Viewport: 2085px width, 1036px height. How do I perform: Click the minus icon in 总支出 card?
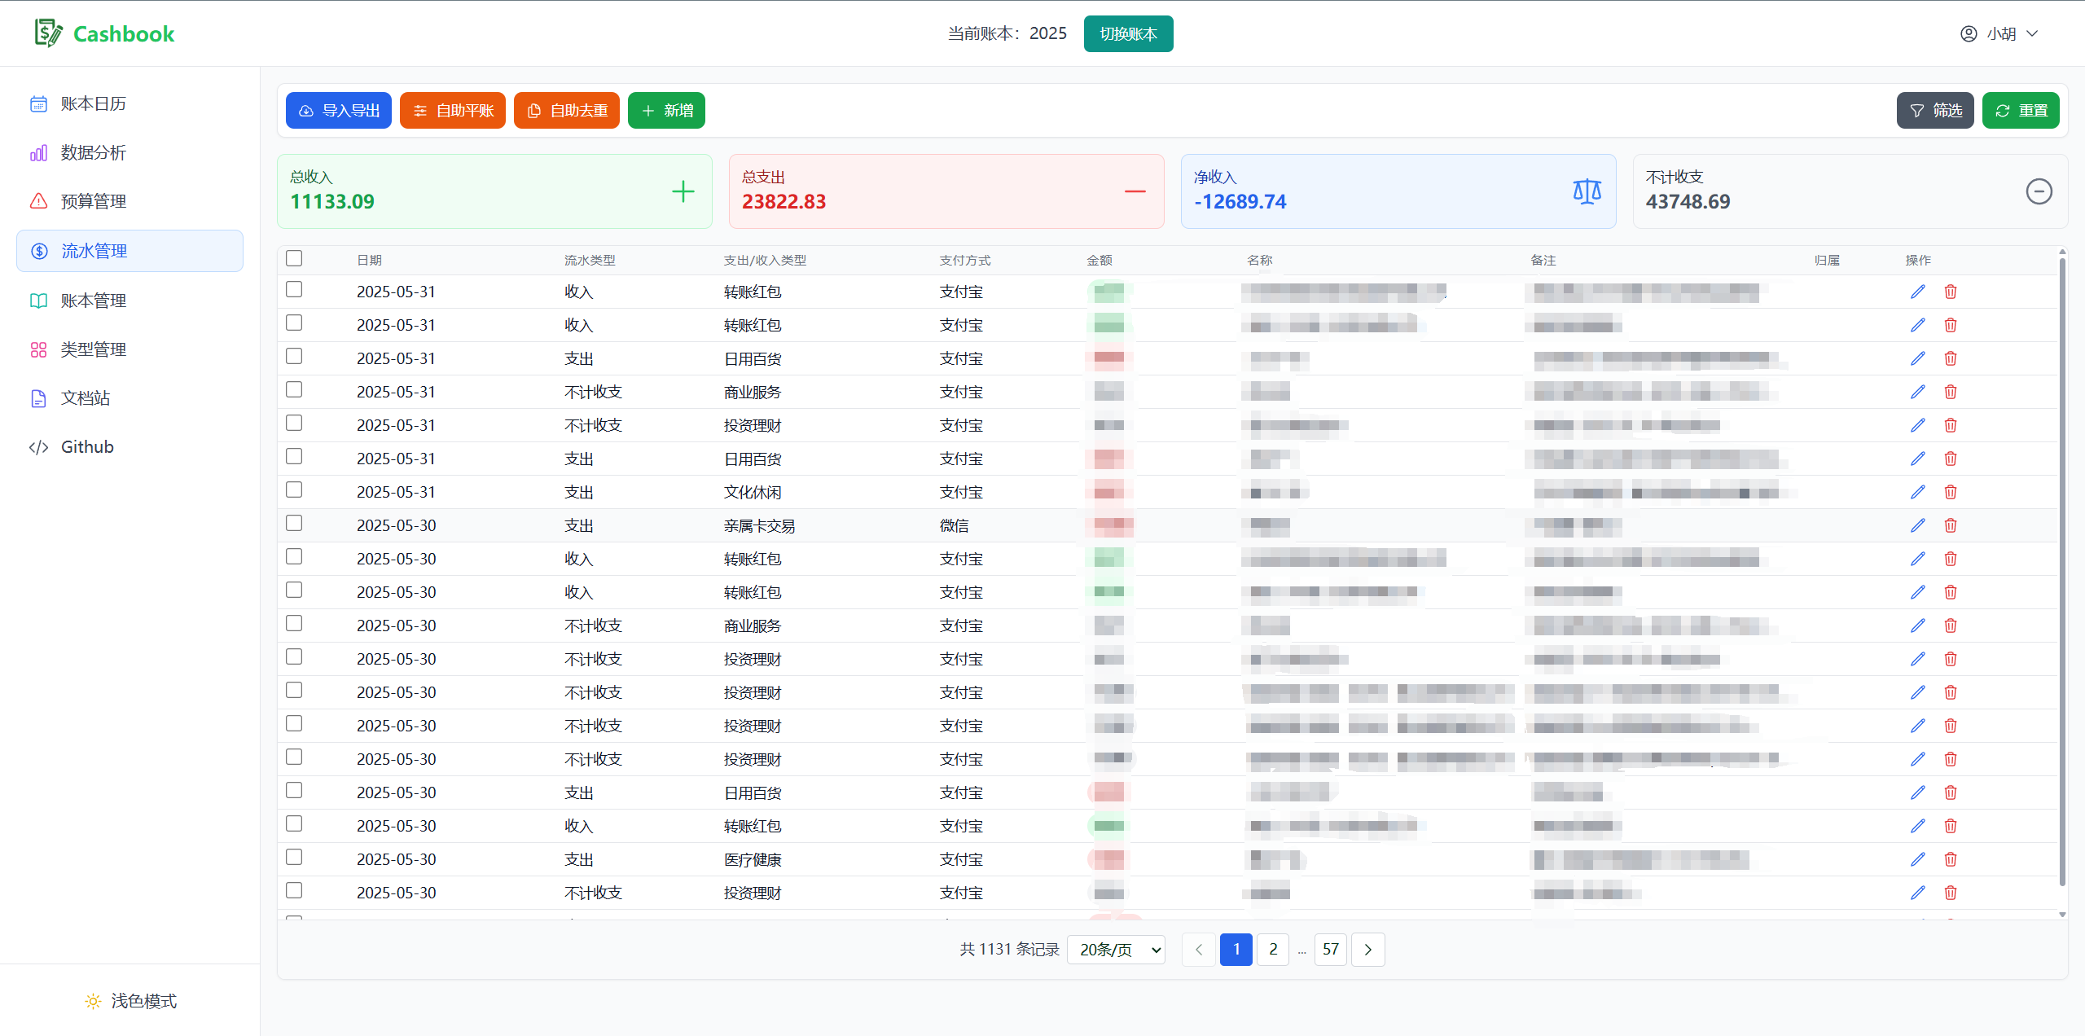coord(1135,191)
